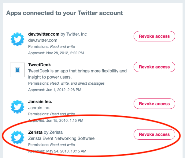Select the dev.twitter.com app name
Screen dimensions: 185x158
44,34
